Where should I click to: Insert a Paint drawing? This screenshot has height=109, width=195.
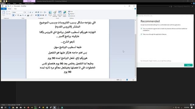(55, 14)
